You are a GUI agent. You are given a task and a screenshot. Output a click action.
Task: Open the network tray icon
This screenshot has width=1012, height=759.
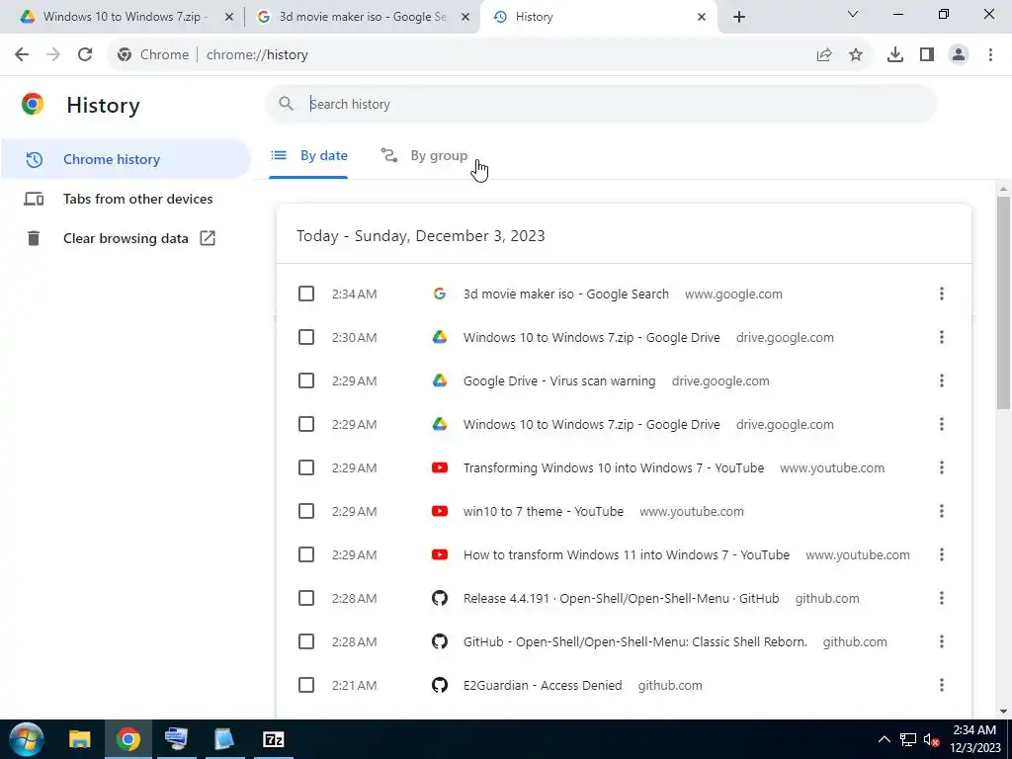tap(908, 739)
